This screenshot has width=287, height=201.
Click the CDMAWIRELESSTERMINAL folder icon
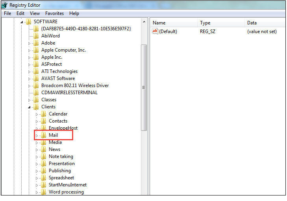point(36,93)
